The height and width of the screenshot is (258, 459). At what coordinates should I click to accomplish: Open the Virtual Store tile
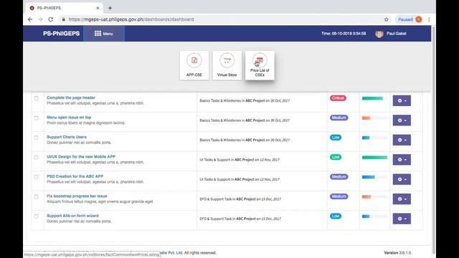[x=227, y=65]
